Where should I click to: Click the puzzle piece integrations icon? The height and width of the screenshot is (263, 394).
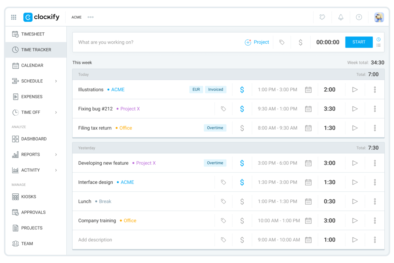(322, 17)
